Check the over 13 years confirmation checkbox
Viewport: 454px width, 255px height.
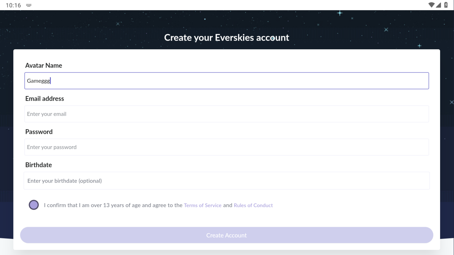34,205
